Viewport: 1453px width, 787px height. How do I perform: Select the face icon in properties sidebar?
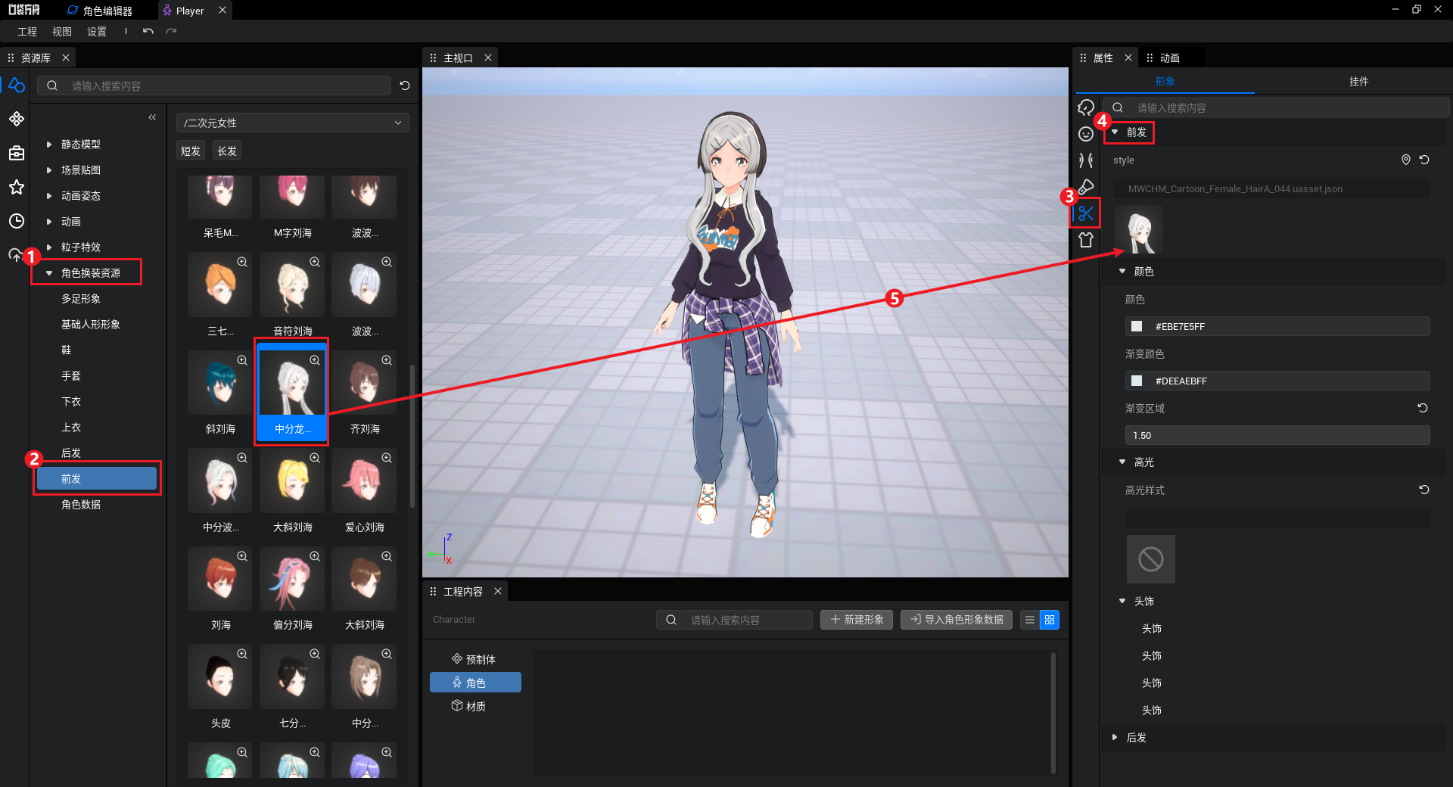[1086, 134]
